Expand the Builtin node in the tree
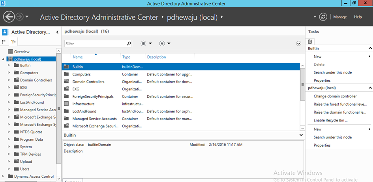The image size is (373, 182). click(x=9, y=65)
